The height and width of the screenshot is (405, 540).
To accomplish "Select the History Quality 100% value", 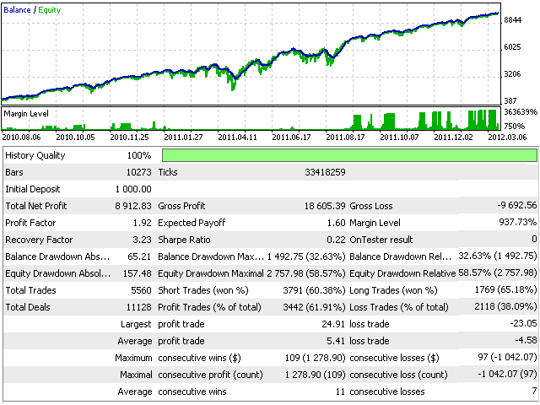I will [139, 155].
